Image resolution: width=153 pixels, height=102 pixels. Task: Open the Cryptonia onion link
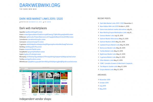click(49, 44)
